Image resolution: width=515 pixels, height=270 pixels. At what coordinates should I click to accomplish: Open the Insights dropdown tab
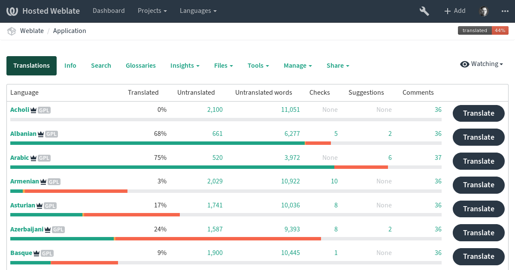(x=185, y=66)
